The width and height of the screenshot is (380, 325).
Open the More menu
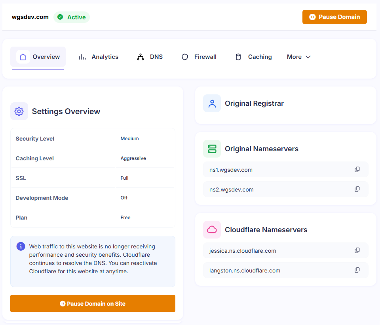(x=298, y=57)
